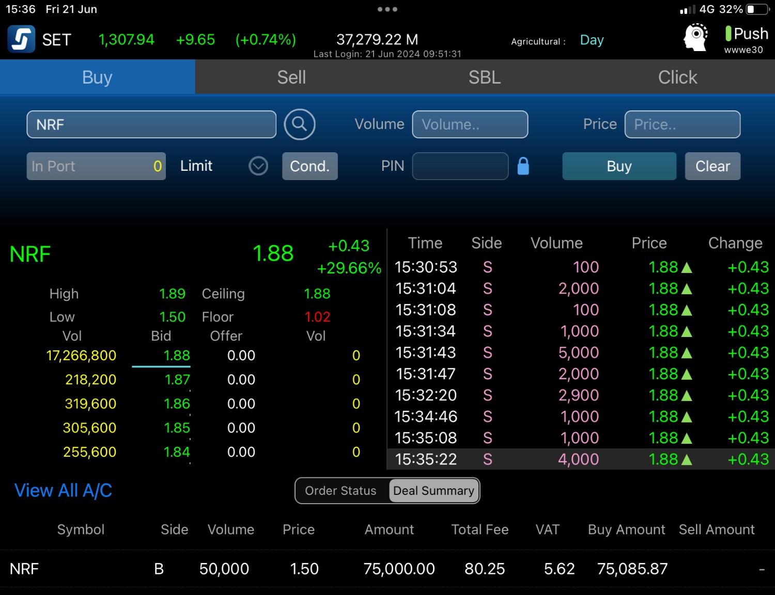Image resolution: width=775 pixels, height=595 pixels.
Task: Clear the order form
Action: pos(712,166)
